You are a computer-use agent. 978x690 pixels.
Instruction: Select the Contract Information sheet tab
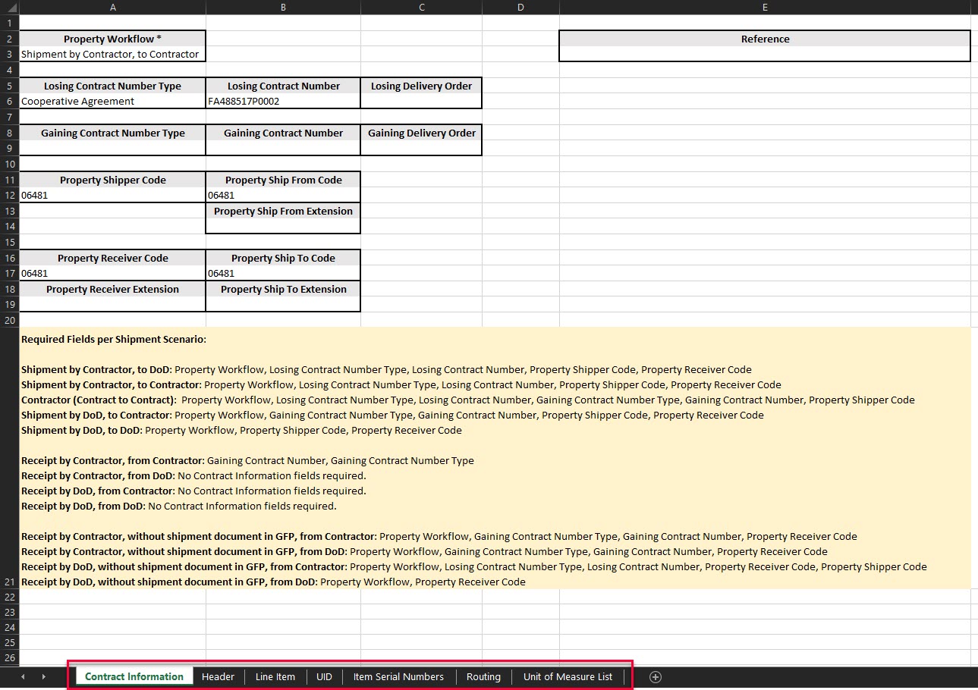pyautogui.click(x=134, y=676)
